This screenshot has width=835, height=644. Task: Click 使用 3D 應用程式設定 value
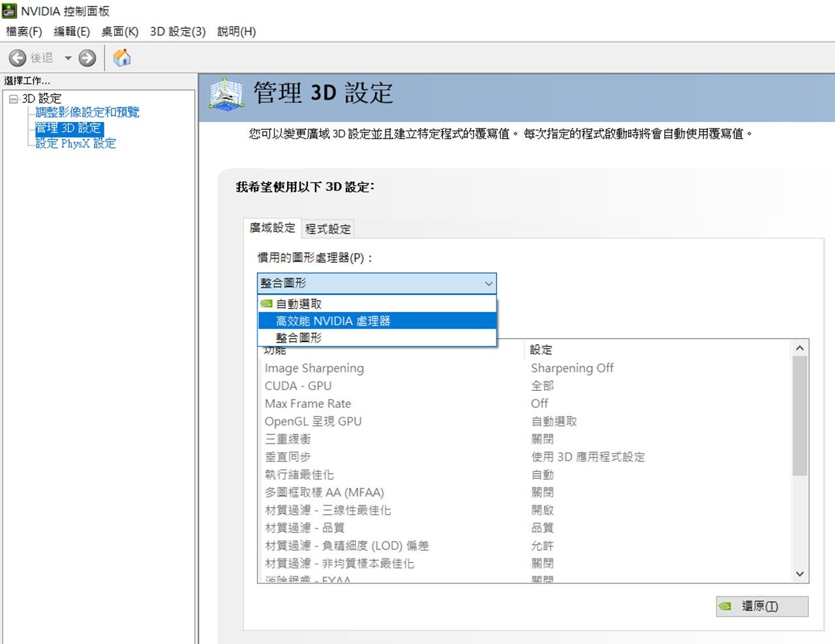click(588, 457)
